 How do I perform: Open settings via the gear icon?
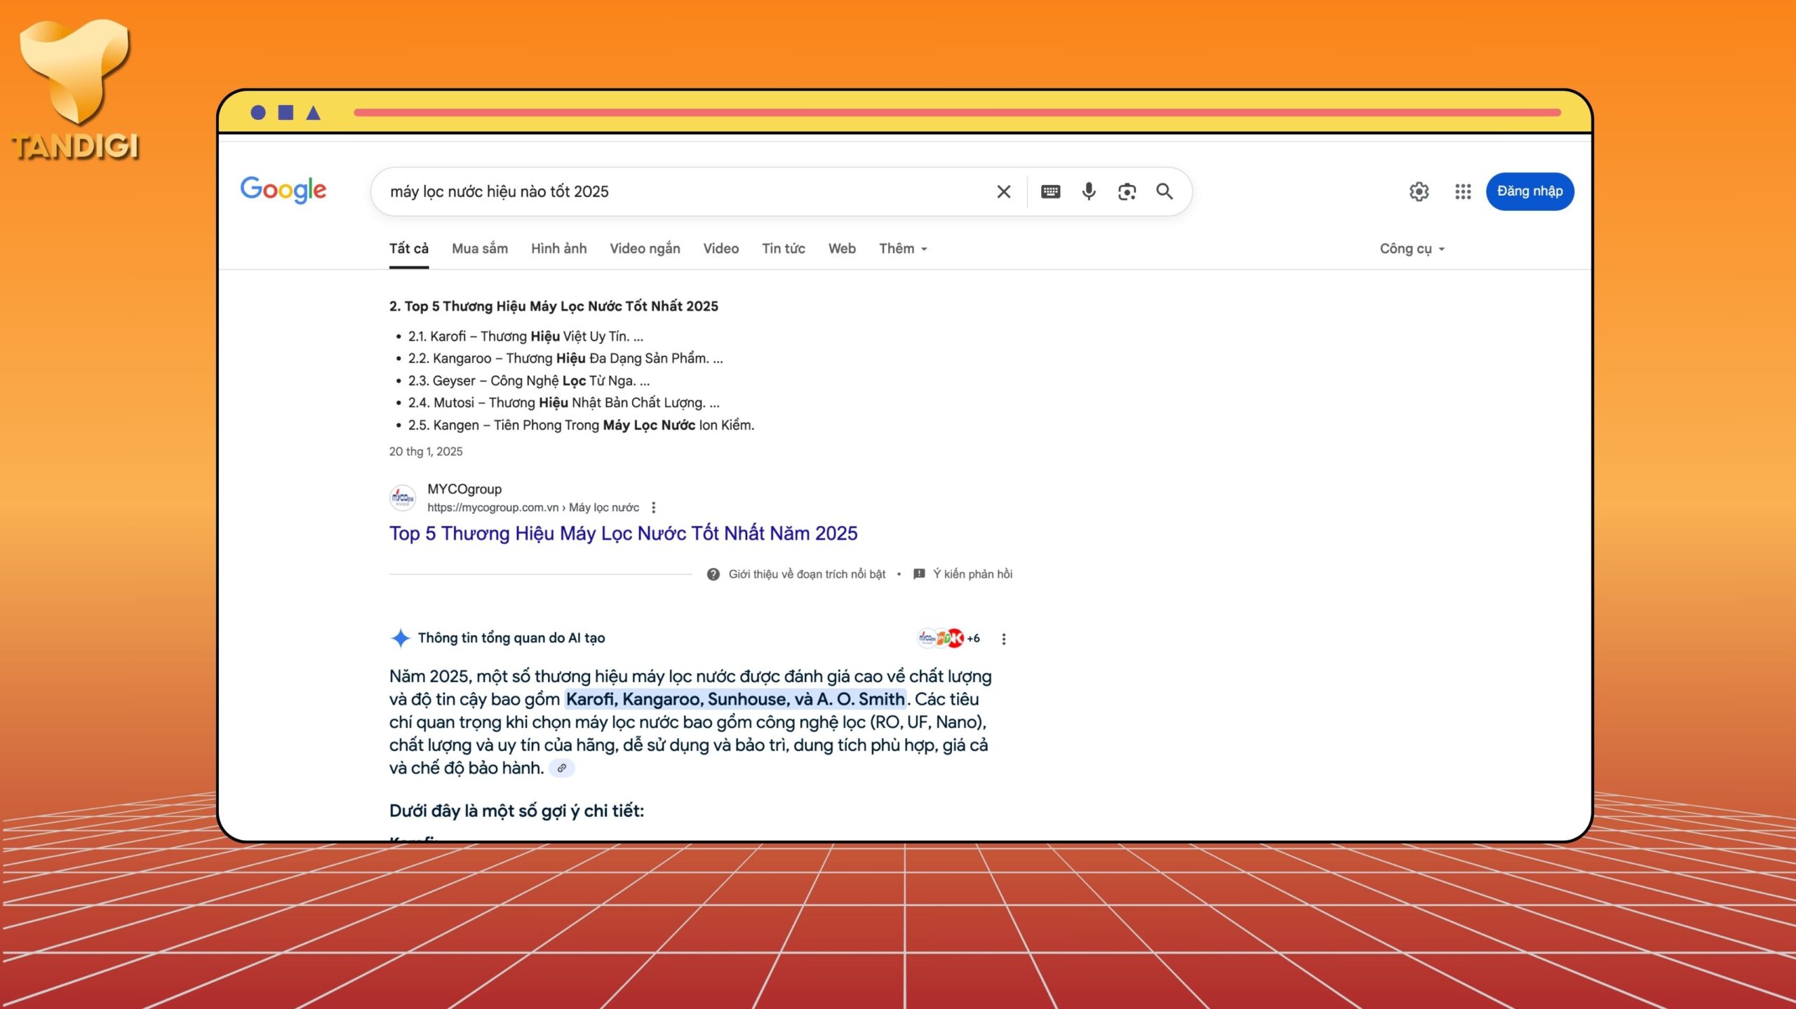point(1419,191)
